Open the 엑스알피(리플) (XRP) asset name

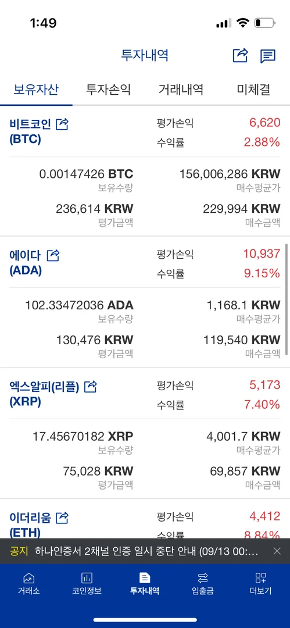(x=44, y=394)
